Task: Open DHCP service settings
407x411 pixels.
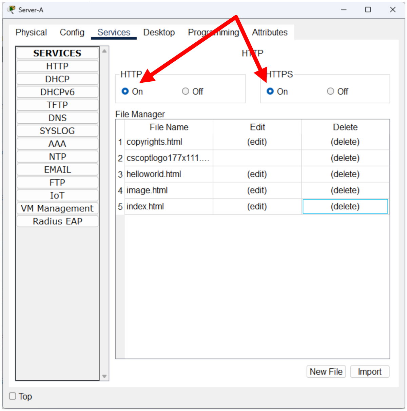Action: (x=57, y=79)
